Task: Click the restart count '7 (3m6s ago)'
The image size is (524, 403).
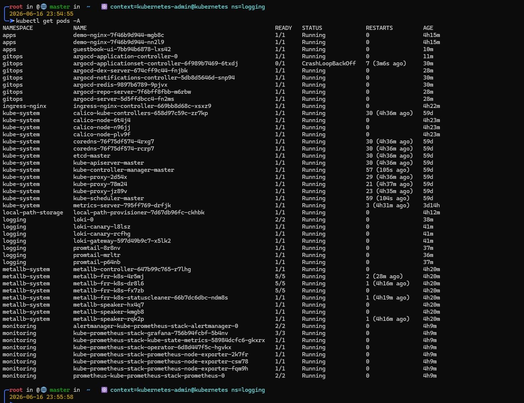Action: pyautogui.click(x=386, y=63)
